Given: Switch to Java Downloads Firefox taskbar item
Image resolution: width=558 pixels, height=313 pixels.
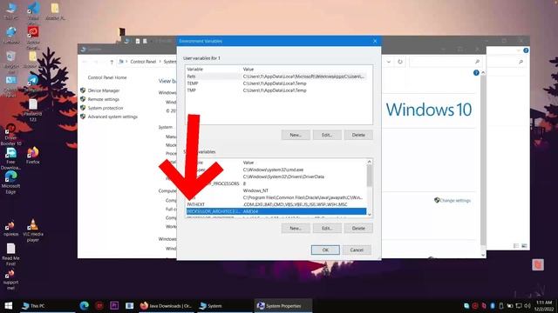Looking at the screenshot, I should point(166,305).
